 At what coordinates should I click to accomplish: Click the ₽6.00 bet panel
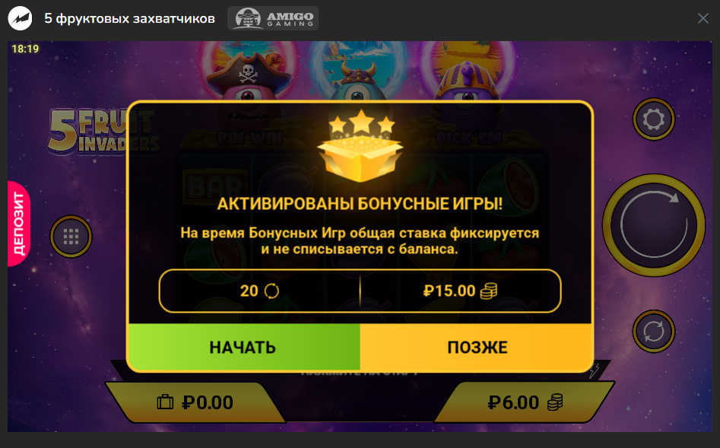click(x=525, y=402)
